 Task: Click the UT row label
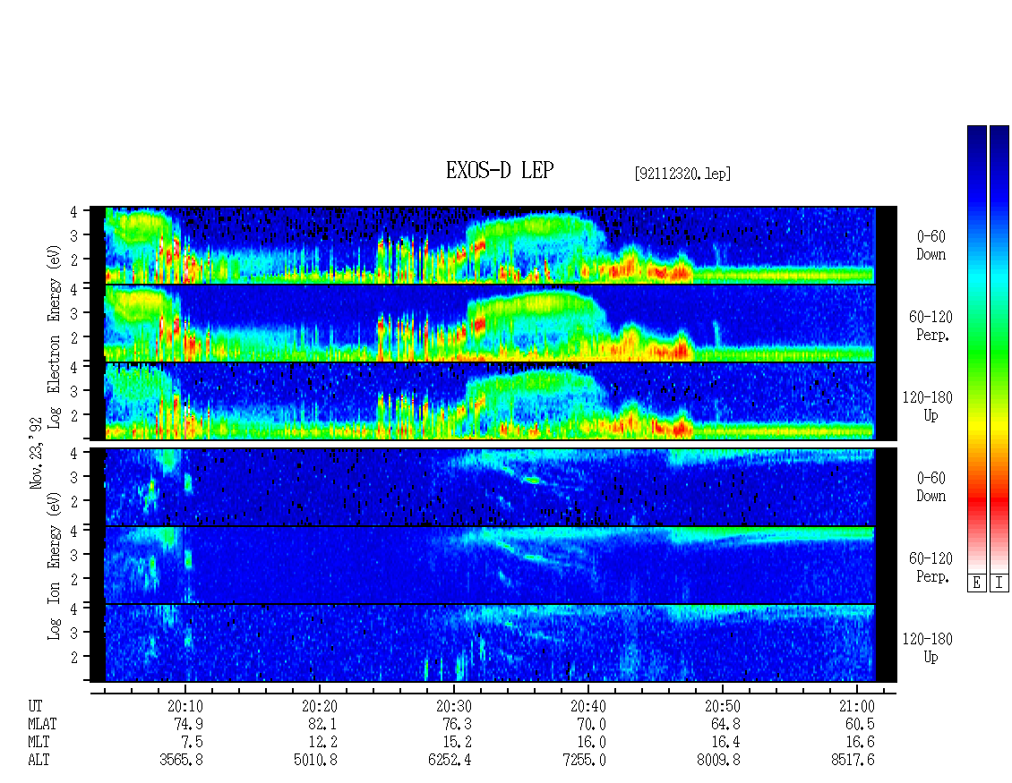[35, 706]
